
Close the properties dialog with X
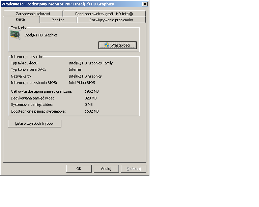click(x=145, y=4)
